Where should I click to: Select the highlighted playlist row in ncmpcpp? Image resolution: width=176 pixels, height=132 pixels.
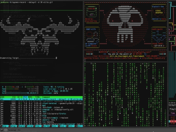click(172, 122)
